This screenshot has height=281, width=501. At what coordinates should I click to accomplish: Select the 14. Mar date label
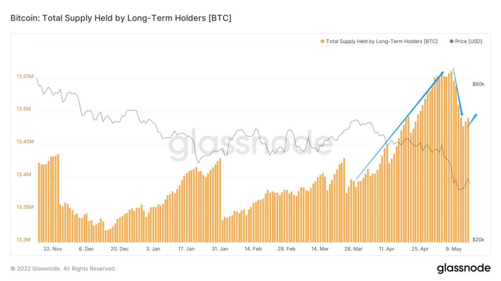coord(319,249)
